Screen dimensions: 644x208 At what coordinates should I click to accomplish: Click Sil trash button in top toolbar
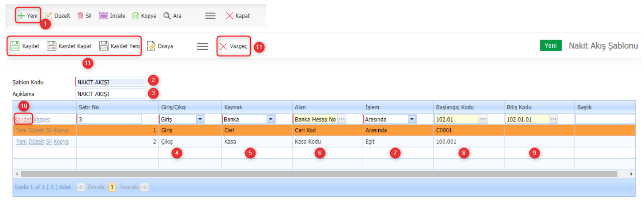coord(84,16)
